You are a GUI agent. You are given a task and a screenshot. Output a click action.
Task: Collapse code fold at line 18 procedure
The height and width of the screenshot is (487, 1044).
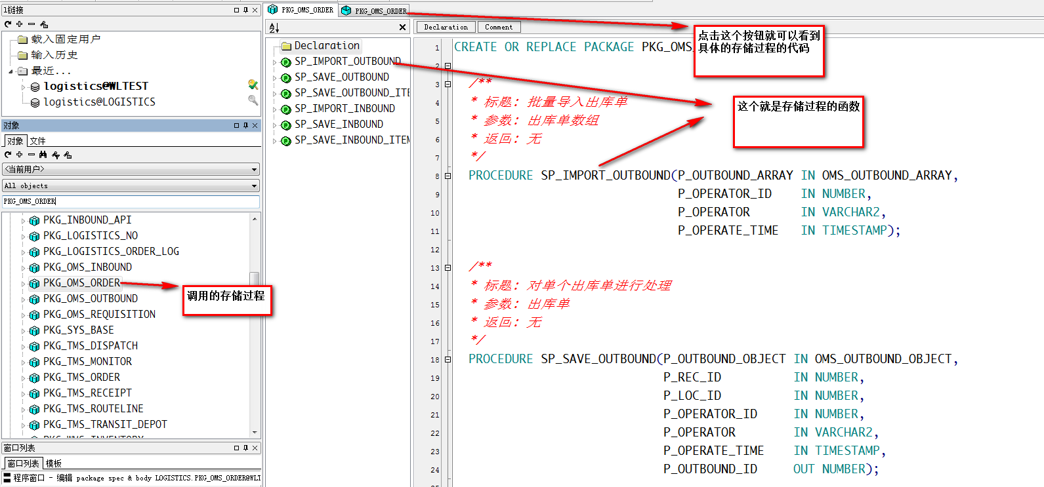[x=448, y=360]
